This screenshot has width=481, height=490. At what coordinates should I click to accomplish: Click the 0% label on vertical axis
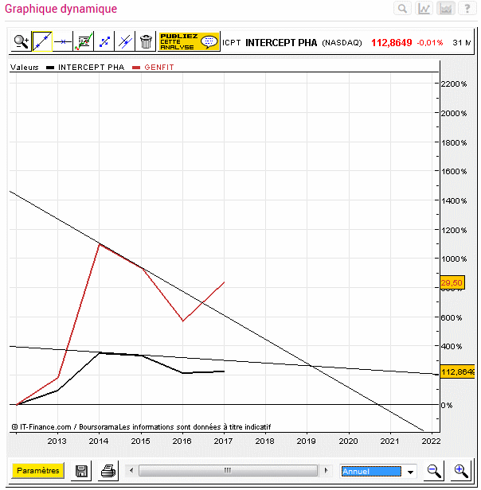[x=447, y=405]
